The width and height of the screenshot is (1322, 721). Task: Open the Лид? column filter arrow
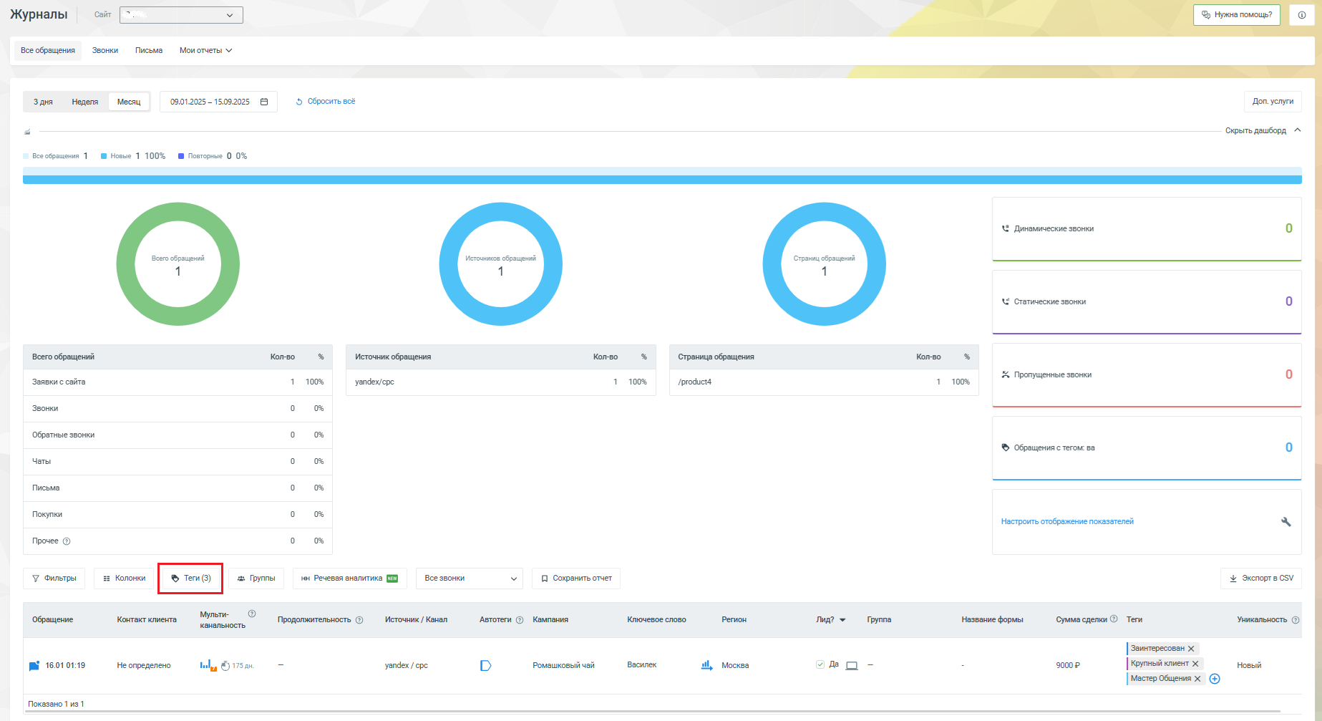coord(842,620)
